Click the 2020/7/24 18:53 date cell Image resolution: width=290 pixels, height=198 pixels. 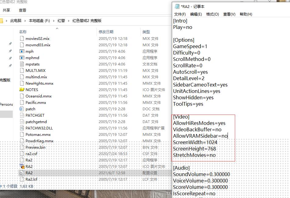(x=113, y=154)
